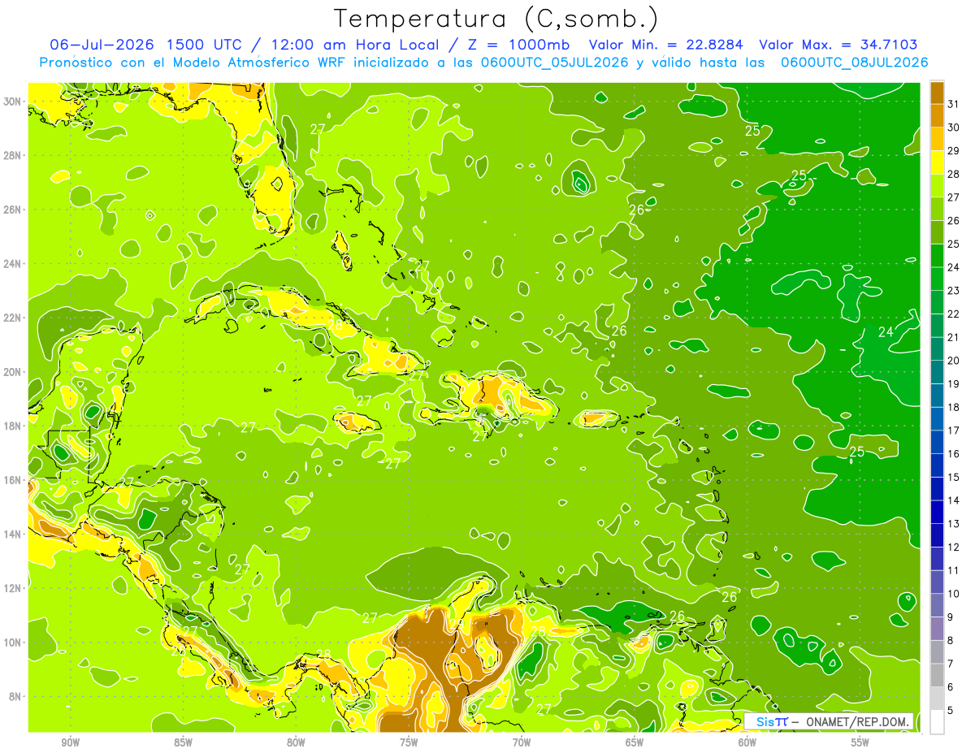
Task: Click the "28" label on the color scale
Action: [x=954, y=174]
